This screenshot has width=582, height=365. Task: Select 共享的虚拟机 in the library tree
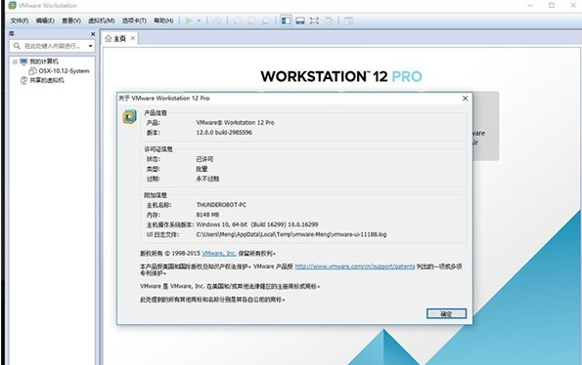coord(47,80)
